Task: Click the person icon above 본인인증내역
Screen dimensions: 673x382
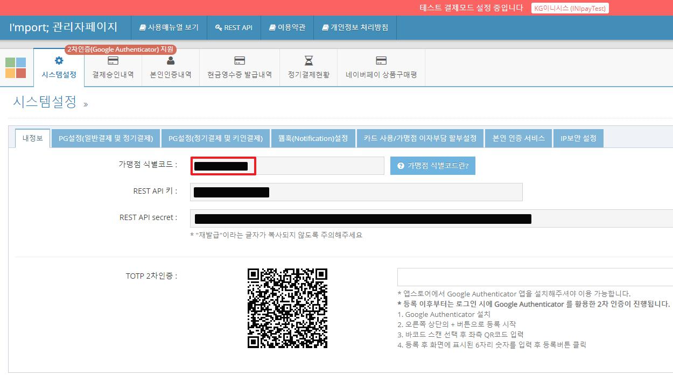Action: pyautogui.click(x=171, y=60)
